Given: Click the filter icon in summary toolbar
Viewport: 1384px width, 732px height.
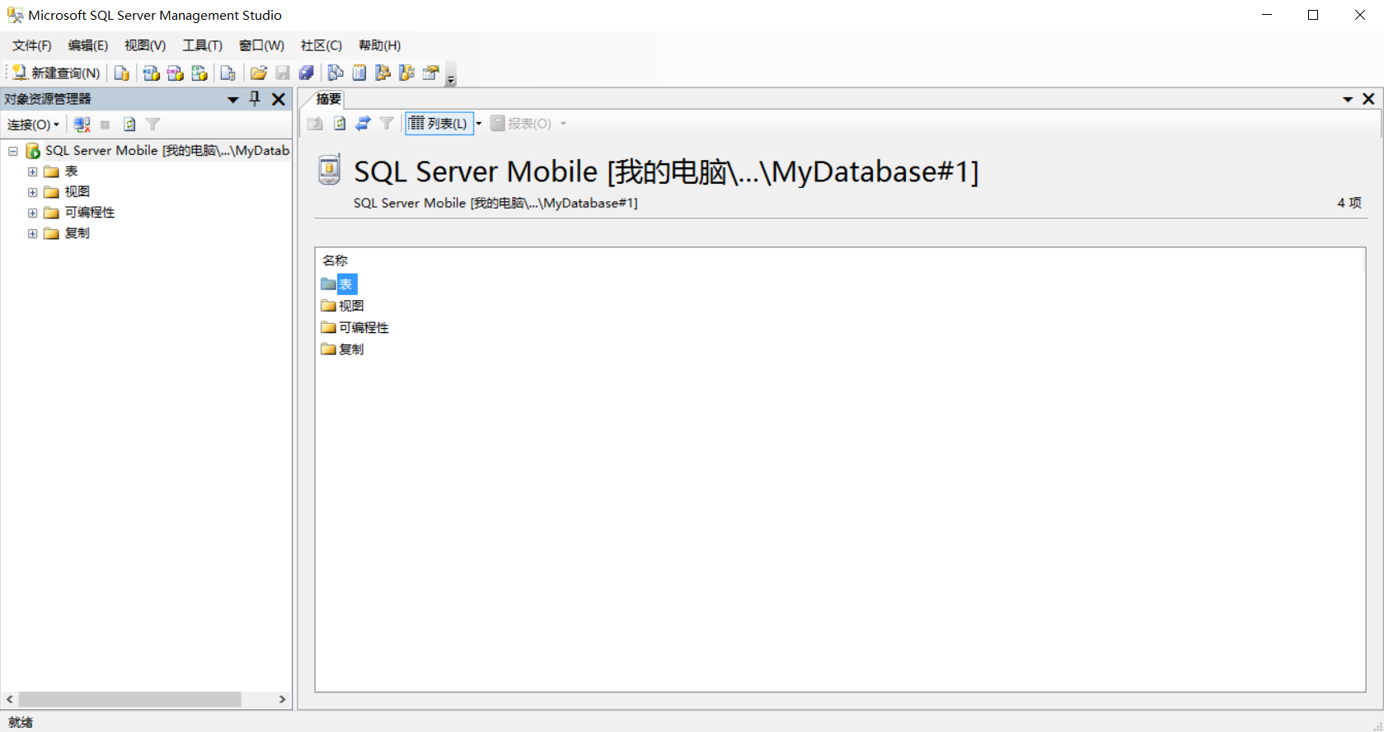Looking at the screenshot, I should pyautogui.click(x=387, y=124).
